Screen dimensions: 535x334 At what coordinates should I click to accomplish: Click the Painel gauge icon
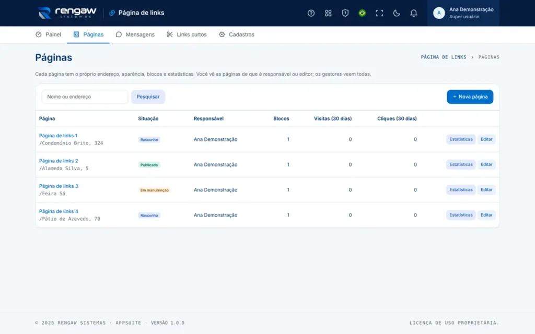coord(39,34)
